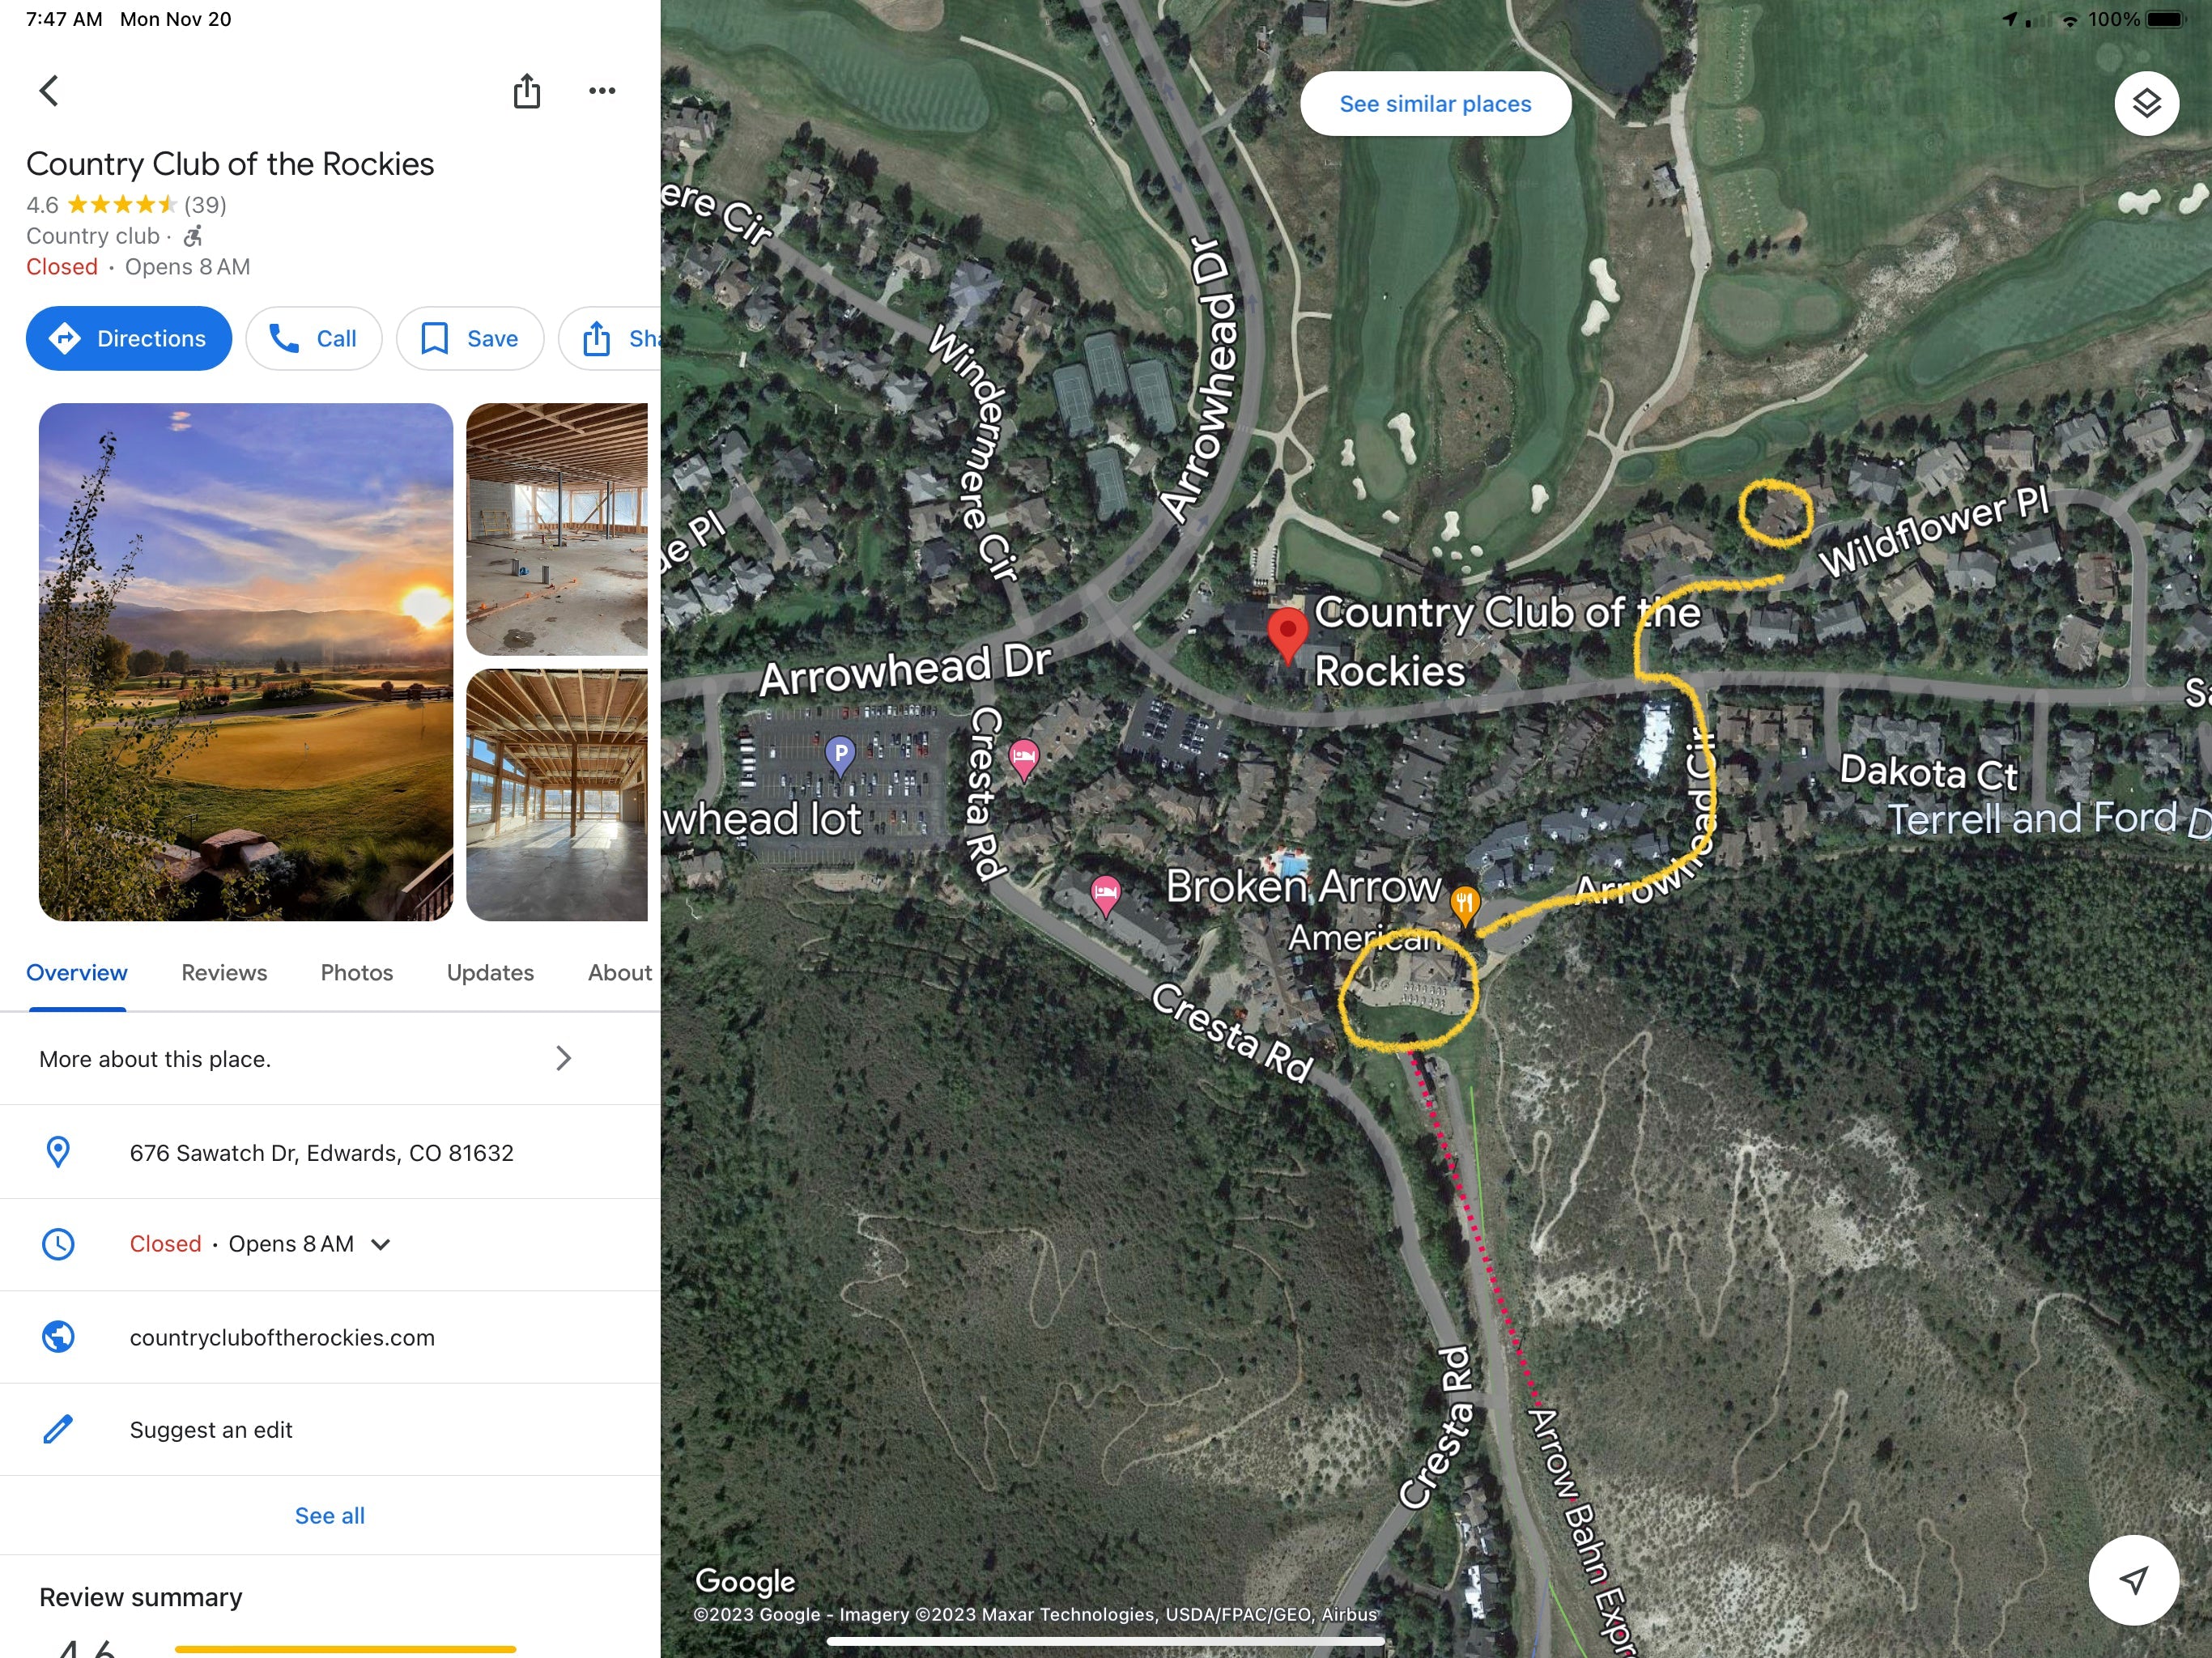This screenshot has height=1658, width=2212.
Task: Open the map layers button
Action: tap(2146, 104)
